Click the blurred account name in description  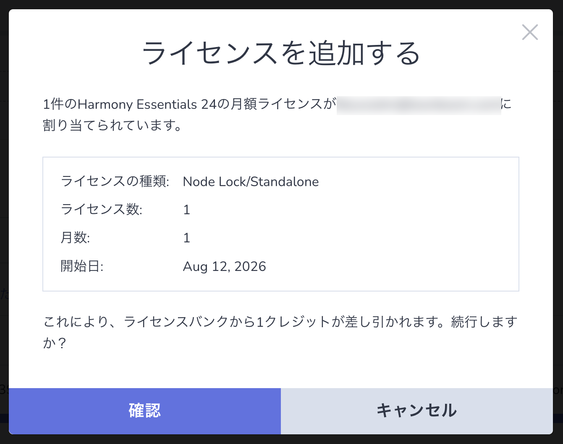[x=419, y=105]
